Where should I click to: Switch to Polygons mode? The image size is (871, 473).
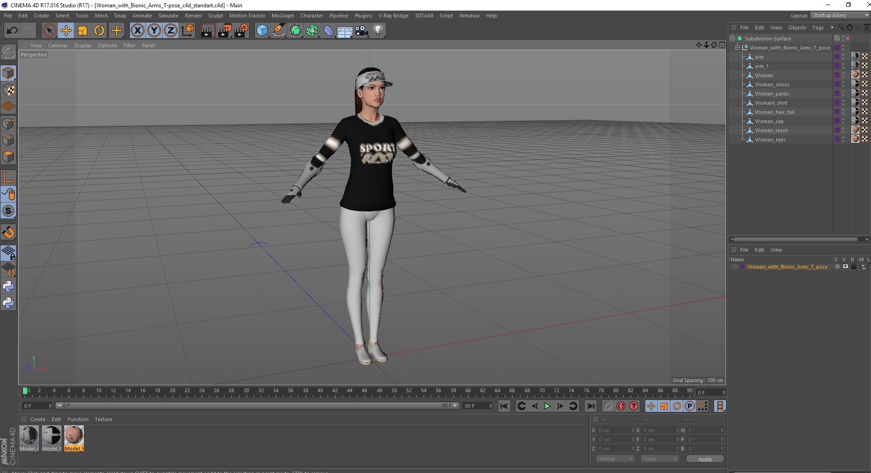click(x=8, y=157)
